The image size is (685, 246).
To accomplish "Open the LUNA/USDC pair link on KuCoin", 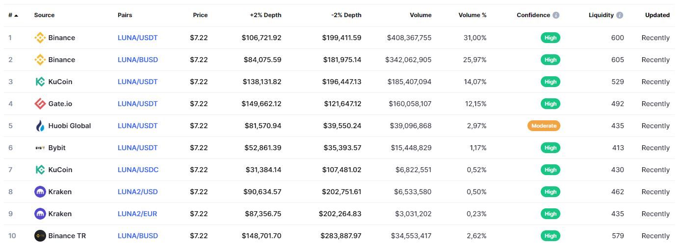I will [138, 170].
